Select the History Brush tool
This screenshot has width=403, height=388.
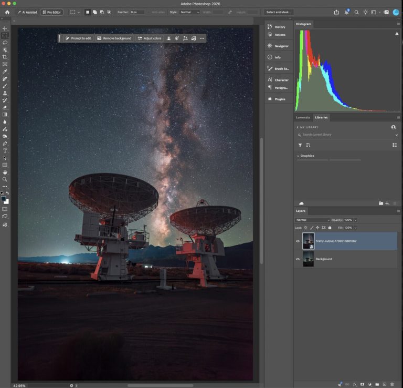pyautogui.click(x=5, y=100)
